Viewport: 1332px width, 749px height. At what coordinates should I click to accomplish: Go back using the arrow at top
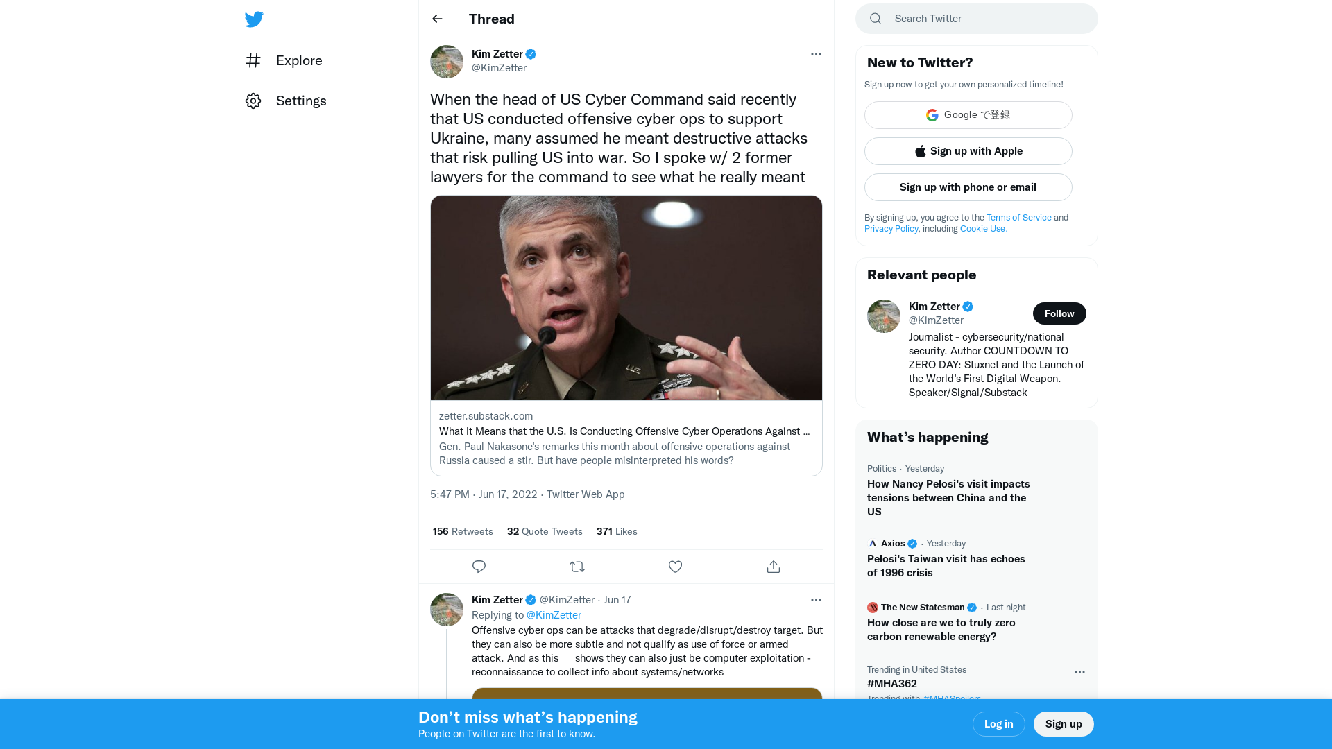(436, 19)
